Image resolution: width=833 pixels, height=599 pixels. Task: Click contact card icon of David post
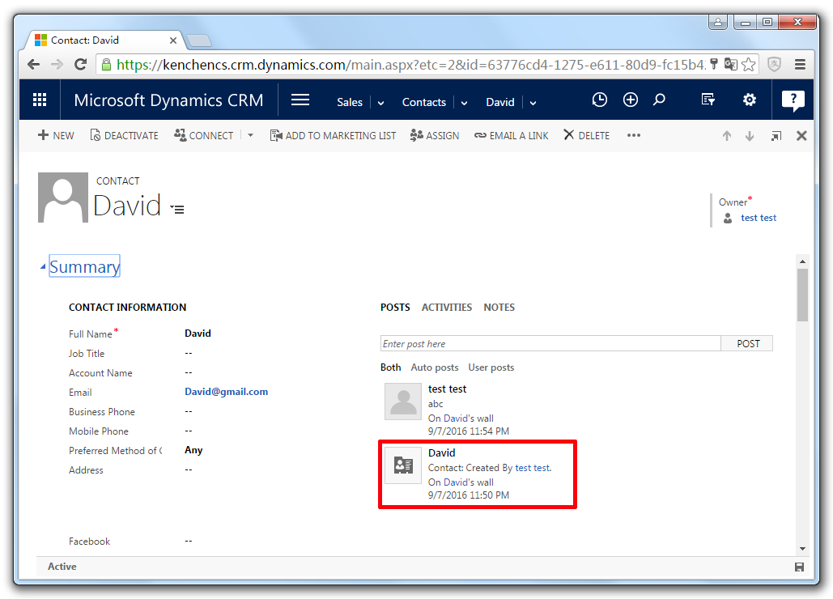click(x=403, y=465)
